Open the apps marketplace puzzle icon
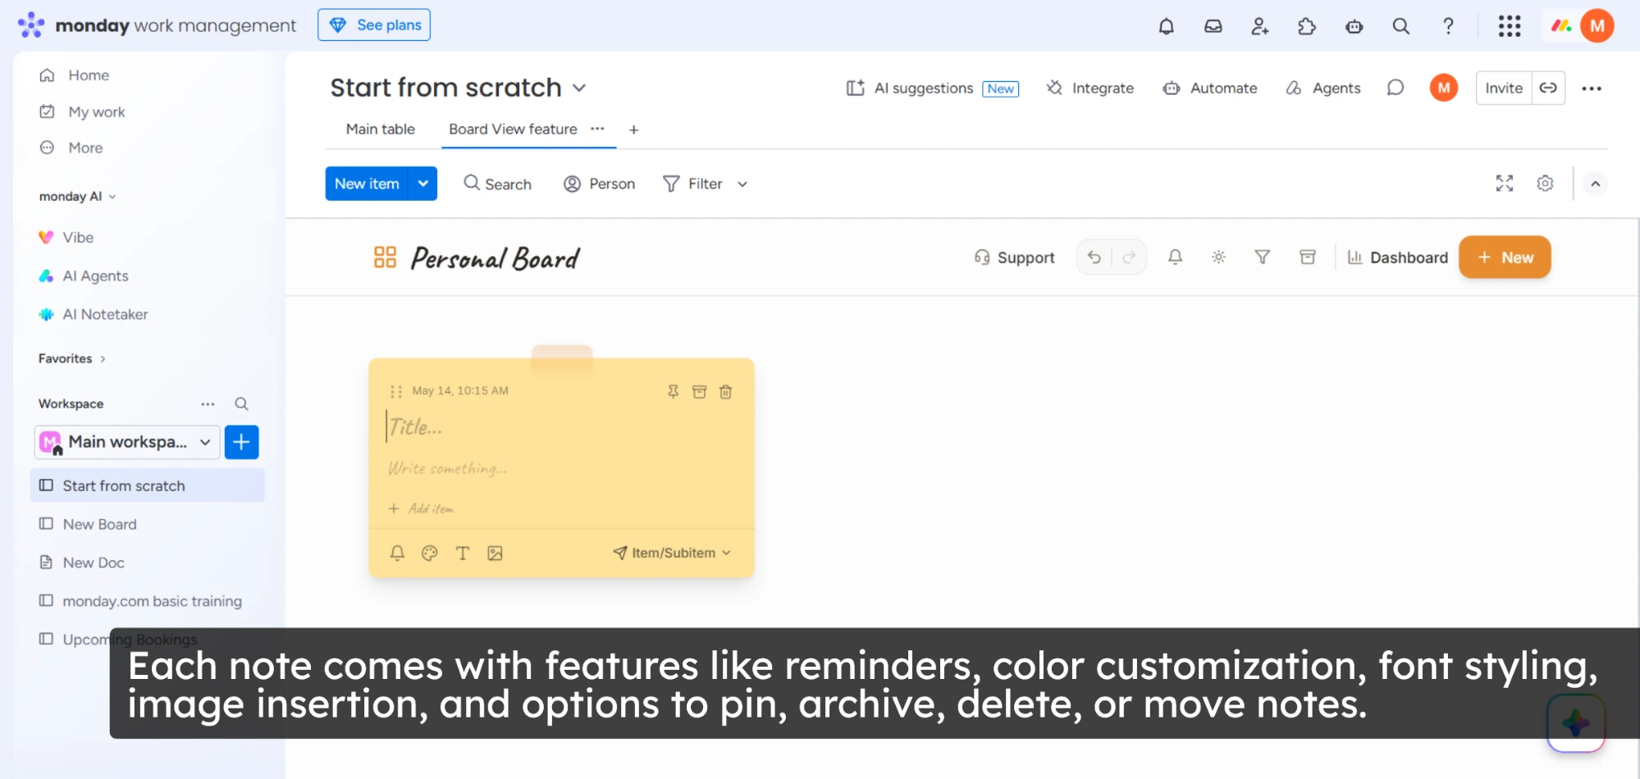Image resolution: width=1640 pixels, height=779 pixels. [x=1307, y=26]
